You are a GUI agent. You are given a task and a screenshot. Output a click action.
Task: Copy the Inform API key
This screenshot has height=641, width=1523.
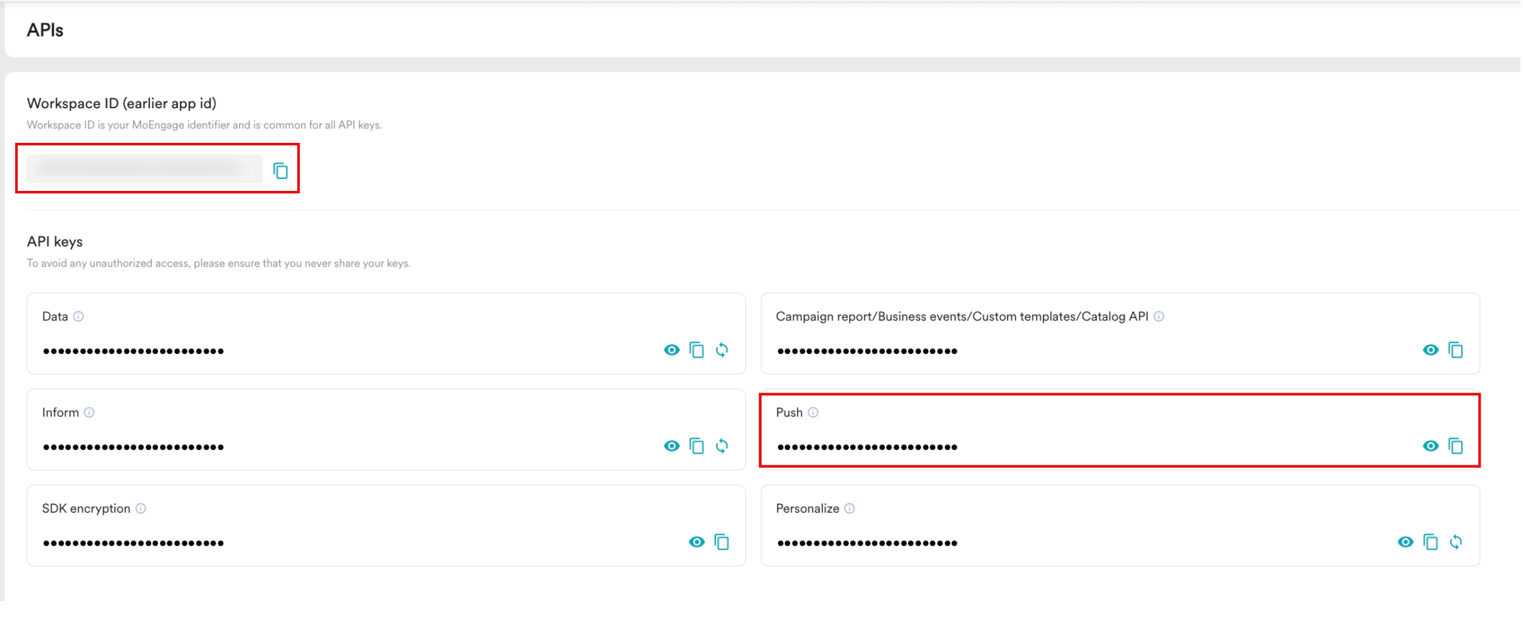pyautogui.click(x=696, y=446)
